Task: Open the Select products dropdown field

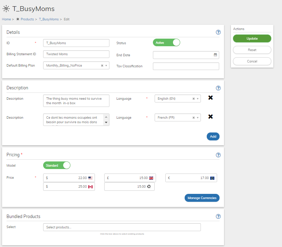Action: click(x=122, y=227)
